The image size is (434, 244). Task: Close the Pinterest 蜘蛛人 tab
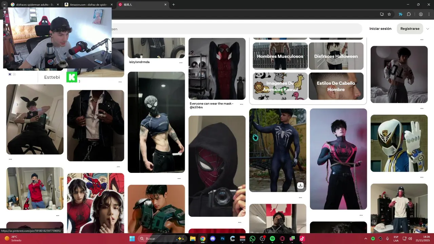(165, 5)
